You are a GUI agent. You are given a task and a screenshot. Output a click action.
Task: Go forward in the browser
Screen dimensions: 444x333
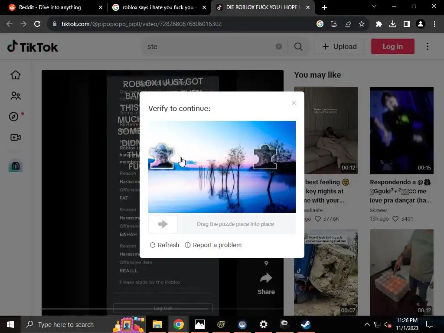click(x=23, y=24)
